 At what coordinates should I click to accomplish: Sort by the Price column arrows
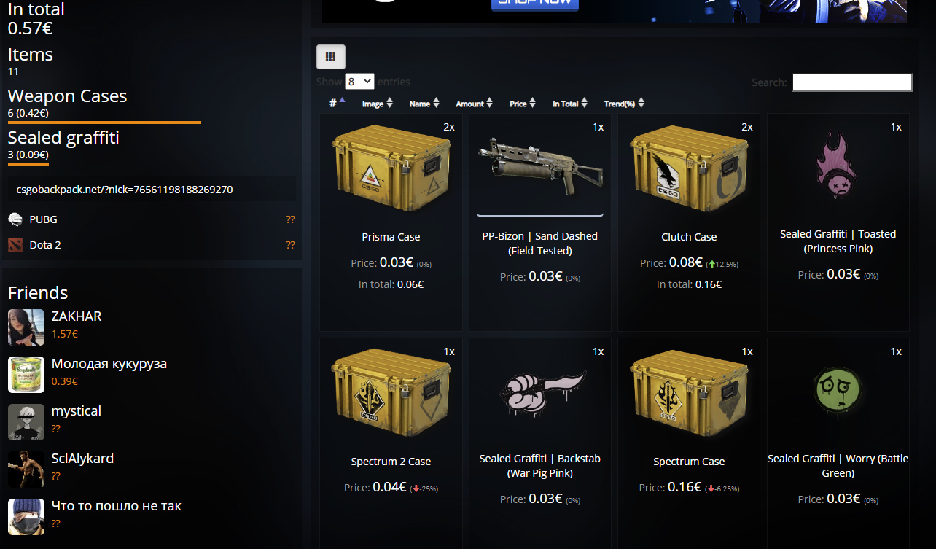[x=533, y=104]
